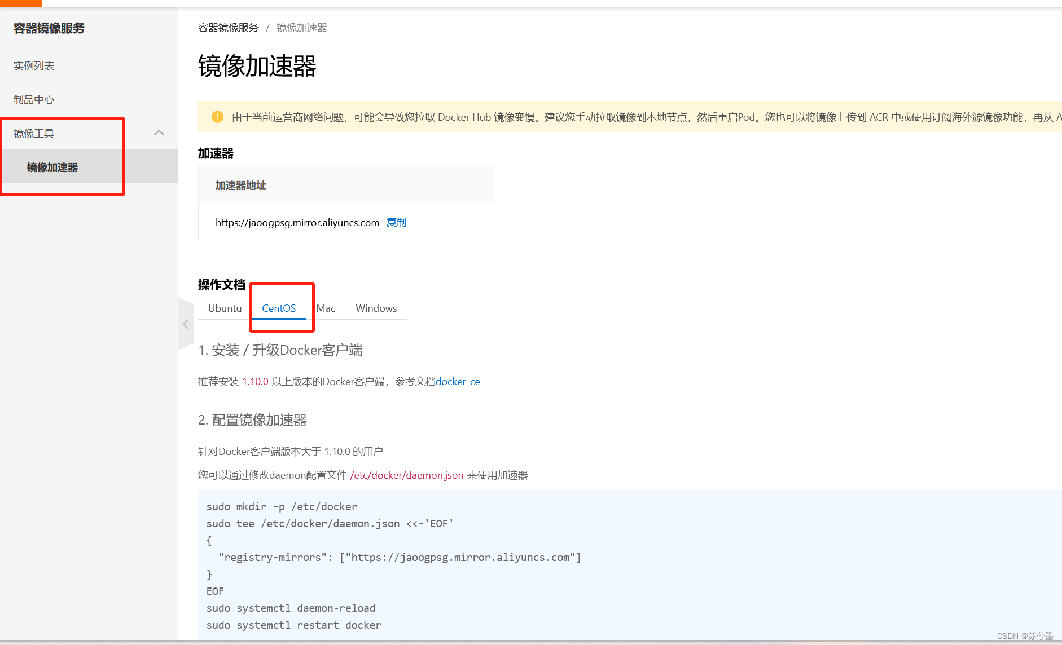Click the /etc/docker/daemon.json highlighted text
Viewport: 1062px width, 645px height.
pyautogui.click(x=406, y=475)
